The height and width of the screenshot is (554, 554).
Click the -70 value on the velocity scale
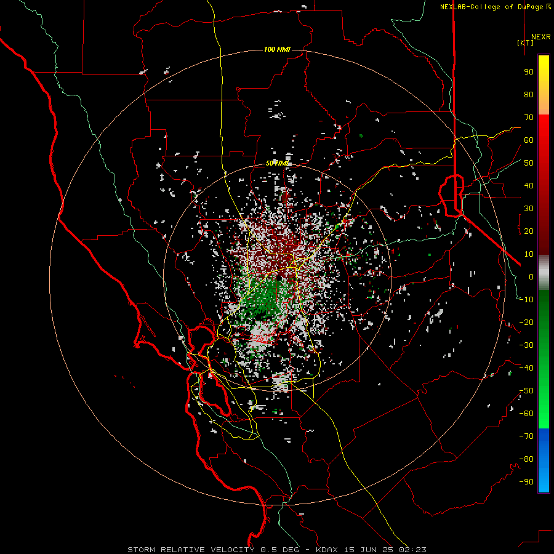tap(526, 436)
